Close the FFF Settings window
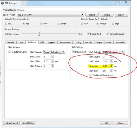 tap(126, 2)
